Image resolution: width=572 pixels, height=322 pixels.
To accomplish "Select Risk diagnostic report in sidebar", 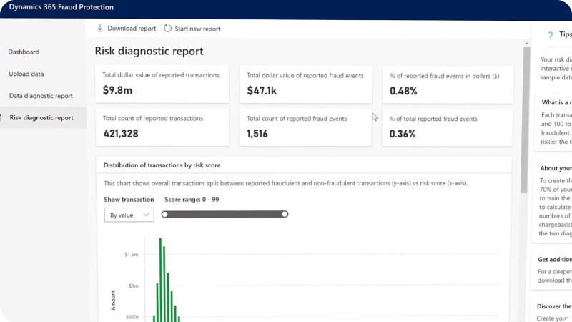I will point(41,118).
